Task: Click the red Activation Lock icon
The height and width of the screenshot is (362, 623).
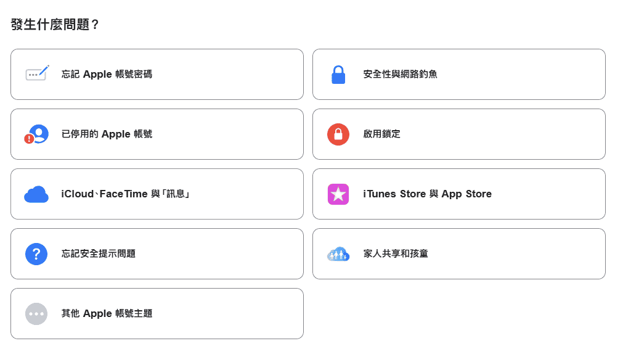Action: coord(338,134)
